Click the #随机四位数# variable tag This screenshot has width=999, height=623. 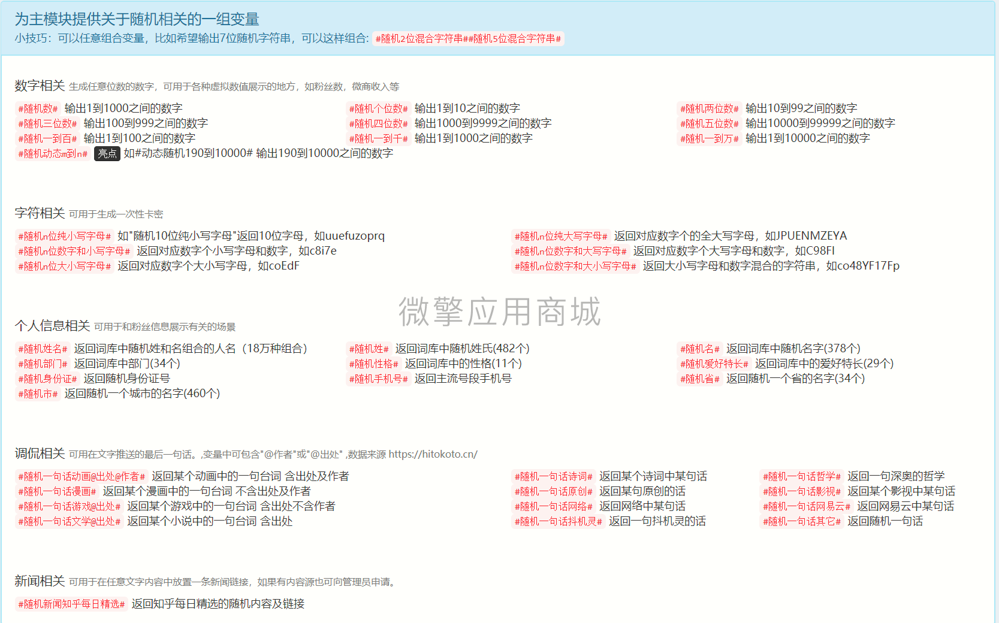pyautogui.click(x=378, y=123)
